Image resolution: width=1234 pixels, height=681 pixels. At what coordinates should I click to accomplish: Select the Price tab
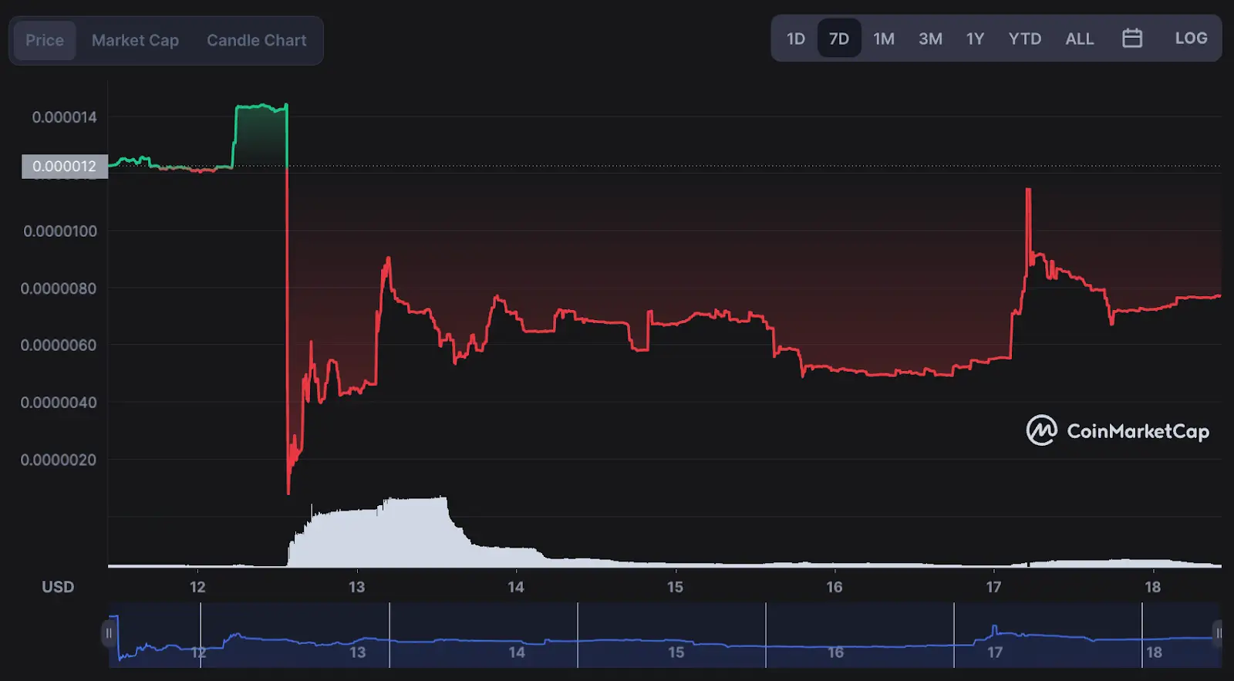point(45,40)
